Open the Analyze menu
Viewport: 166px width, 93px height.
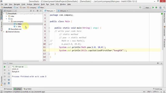click(29, 4)
